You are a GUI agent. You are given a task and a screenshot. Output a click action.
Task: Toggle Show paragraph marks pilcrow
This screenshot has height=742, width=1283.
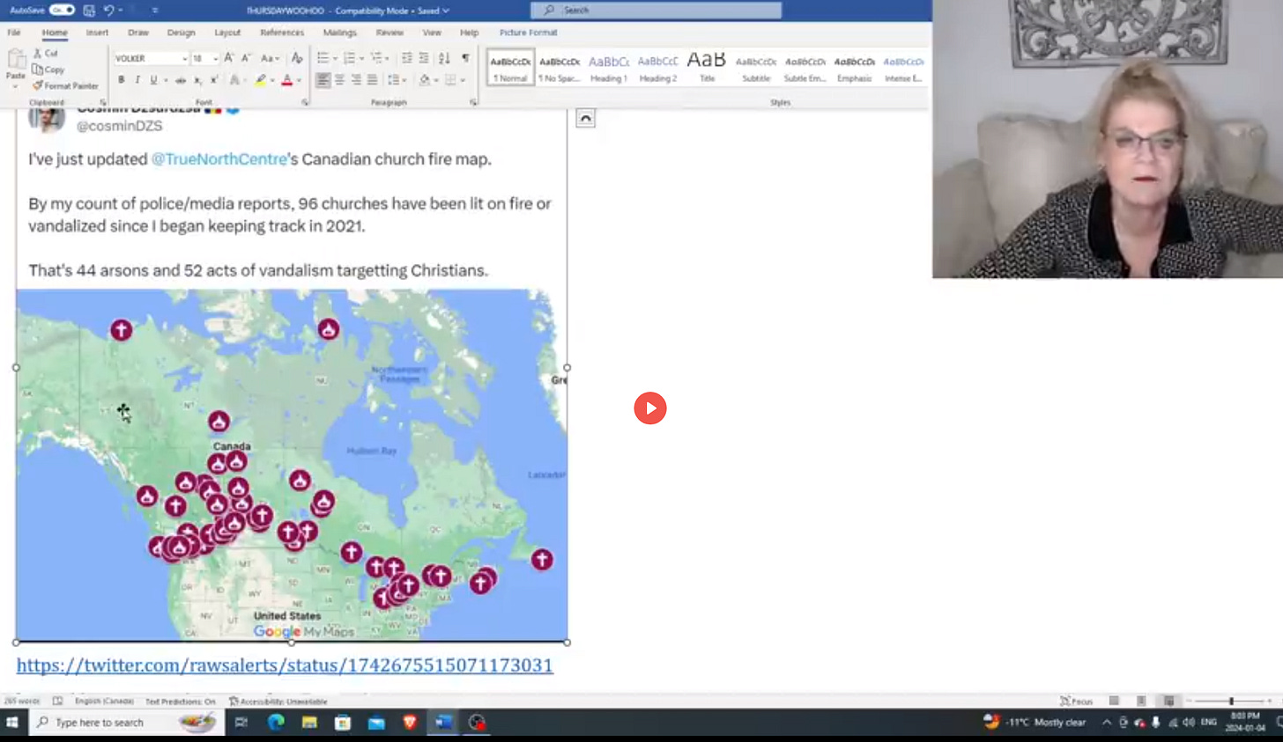(466, 58)
